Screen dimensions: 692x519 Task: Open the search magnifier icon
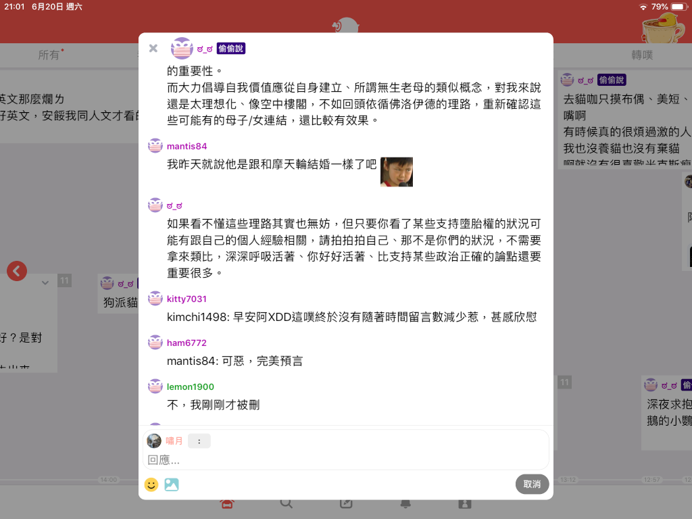coord(286,503)
